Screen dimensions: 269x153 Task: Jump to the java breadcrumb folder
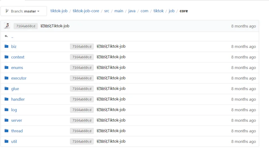click(132, 11)
